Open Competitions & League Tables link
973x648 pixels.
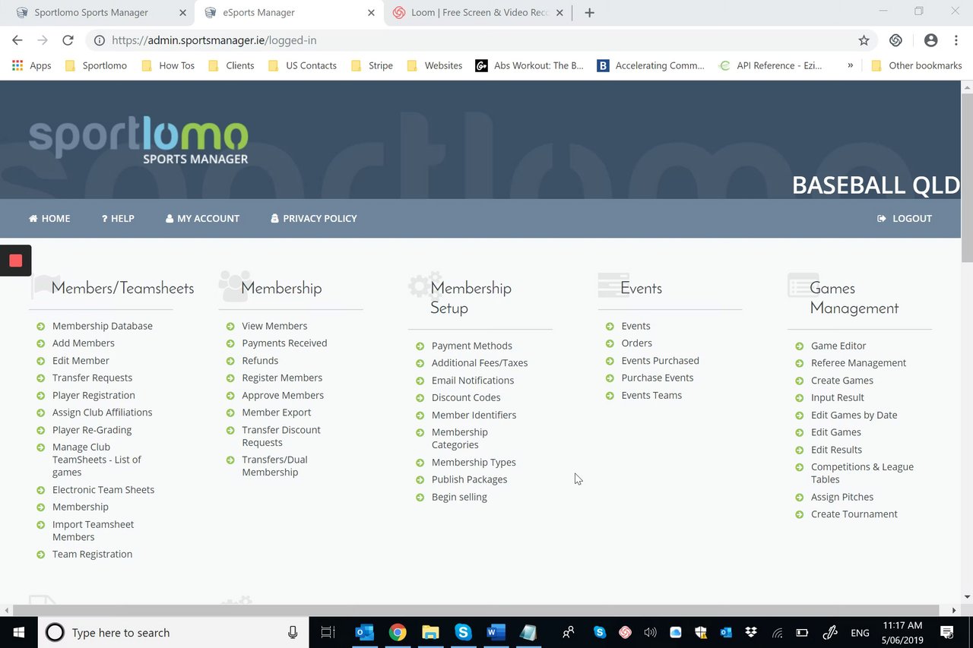pos(862,473)
